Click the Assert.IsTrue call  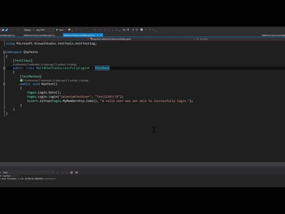tap(39, 101)
